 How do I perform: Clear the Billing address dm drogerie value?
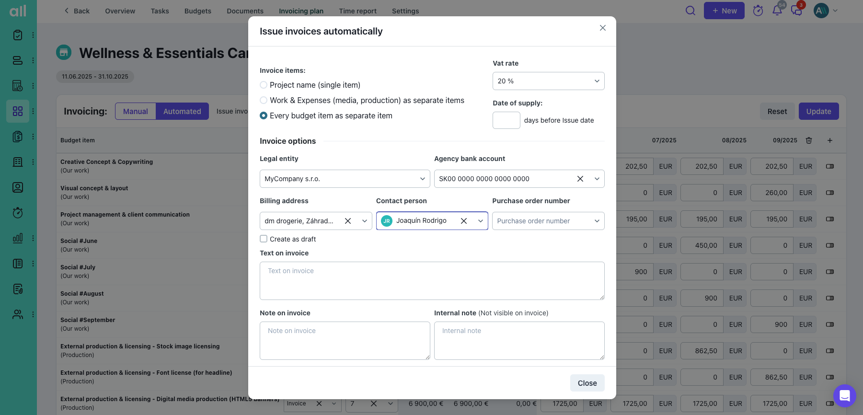pos(348,221)
